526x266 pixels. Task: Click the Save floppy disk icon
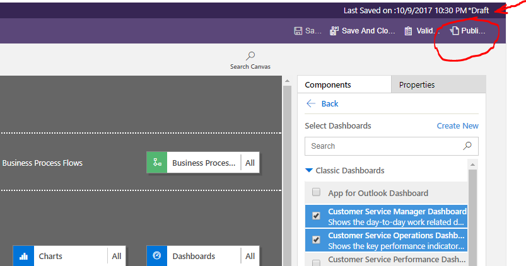pos(298,31)
